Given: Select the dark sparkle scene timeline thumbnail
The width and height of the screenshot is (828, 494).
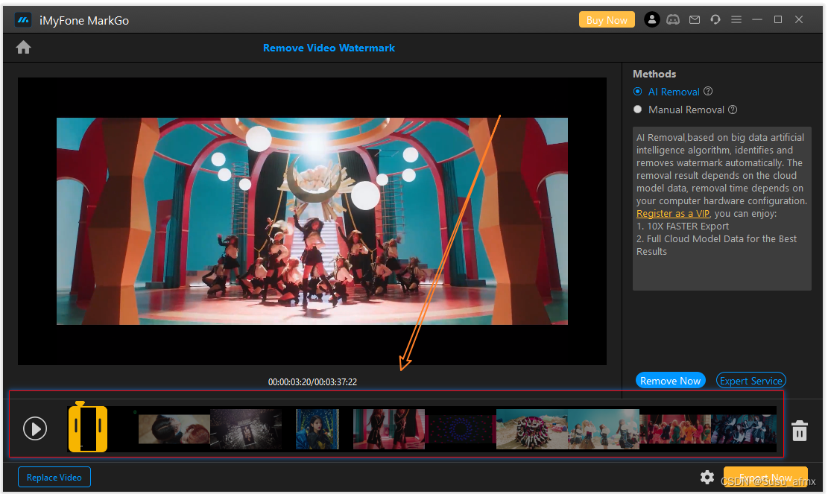Looking at the screenshot, I should [245, 428].
